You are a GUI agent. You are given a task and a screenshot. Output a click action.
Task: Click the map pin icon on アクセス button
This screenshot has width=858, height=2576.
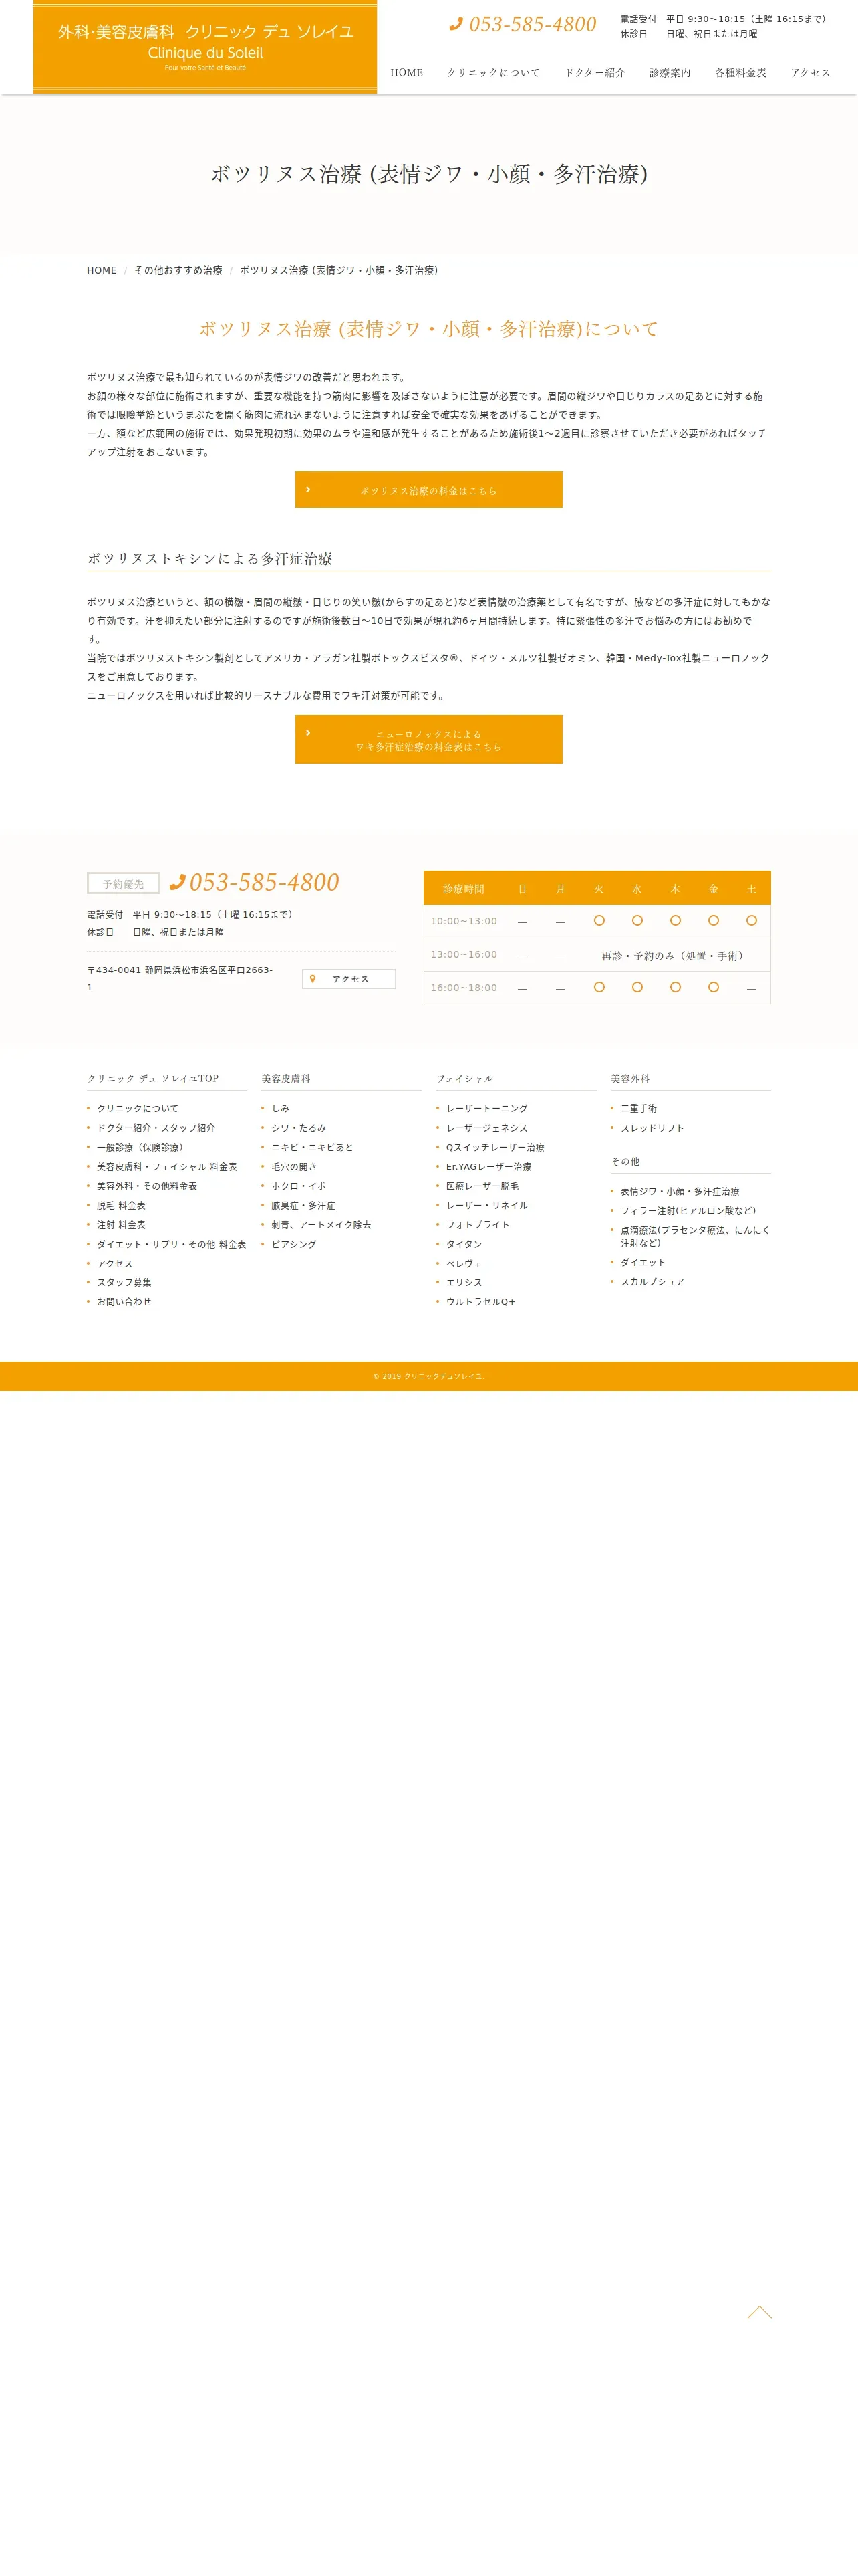click(x=313, y=979)
